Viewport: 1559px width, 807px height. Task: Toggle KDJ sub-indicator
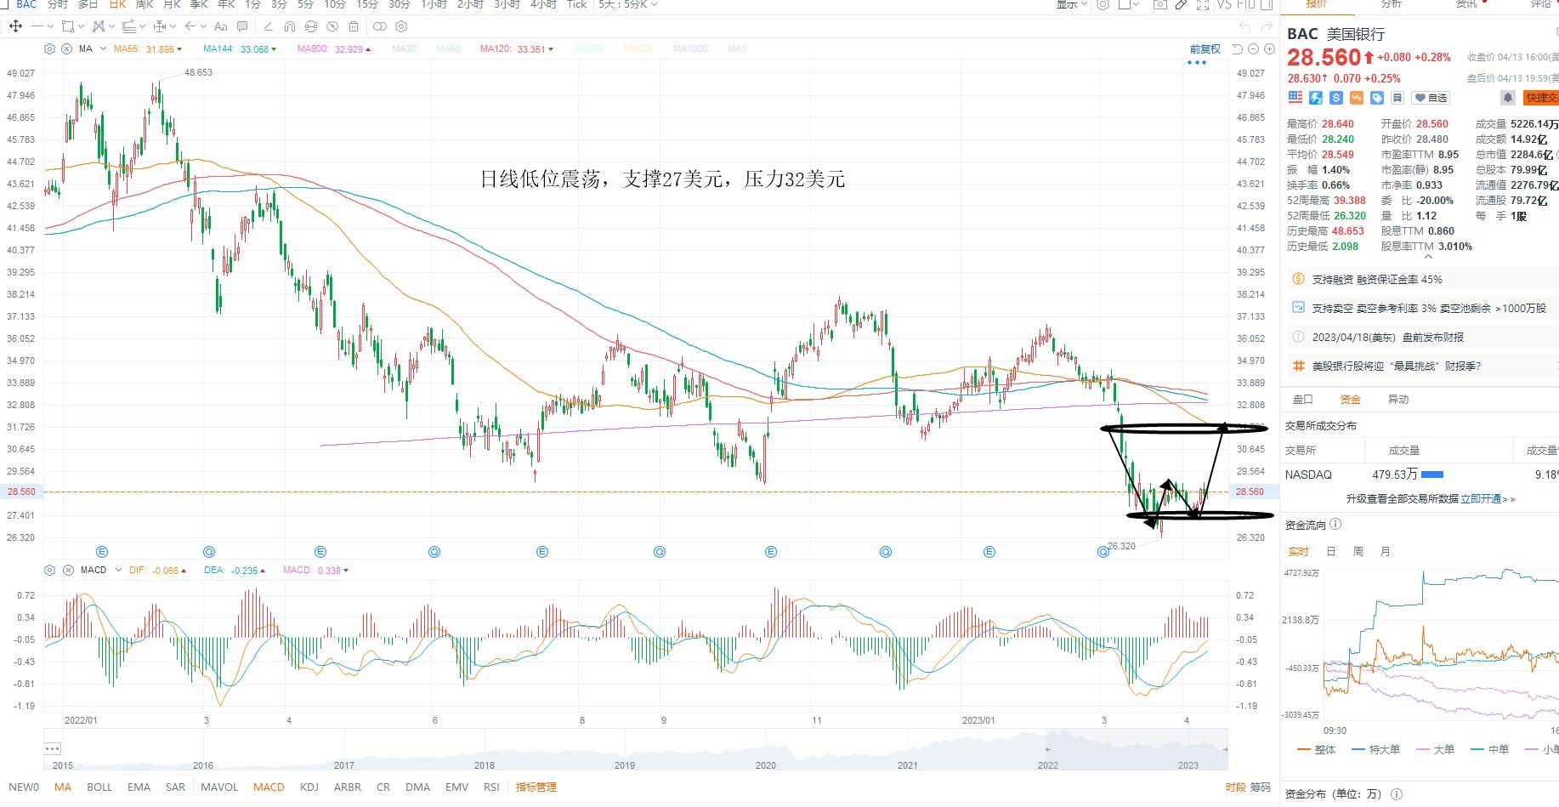[x=309, y=787]
